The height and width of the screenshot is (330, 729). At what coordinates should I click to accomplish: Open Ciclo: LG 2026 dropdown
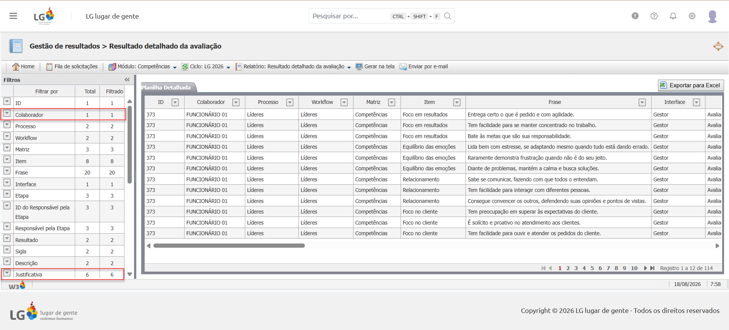click(228, 68)
